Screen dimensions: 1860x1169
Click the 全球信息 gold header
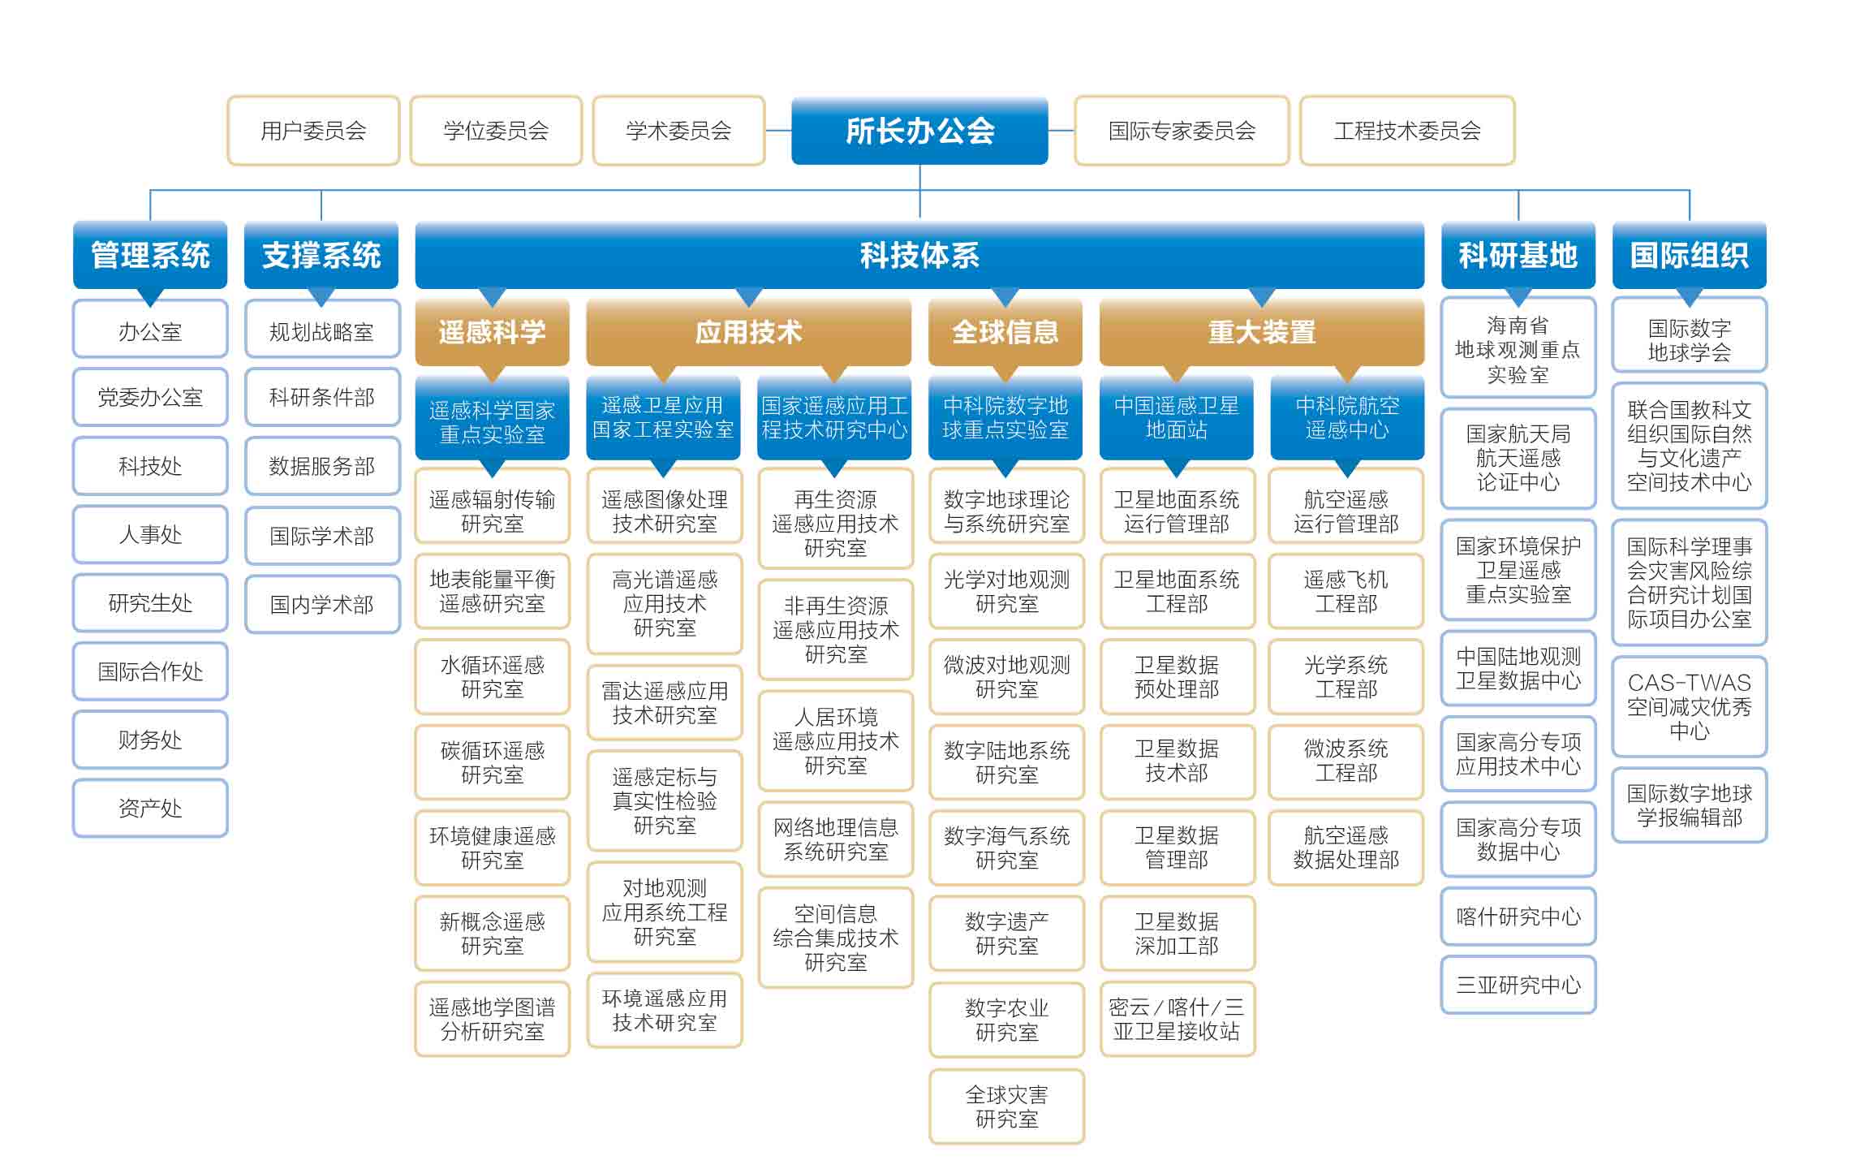(1005, 332)
